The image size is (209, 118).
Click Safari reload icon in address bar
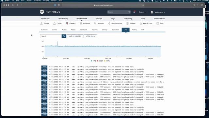(x=143, y=5)
